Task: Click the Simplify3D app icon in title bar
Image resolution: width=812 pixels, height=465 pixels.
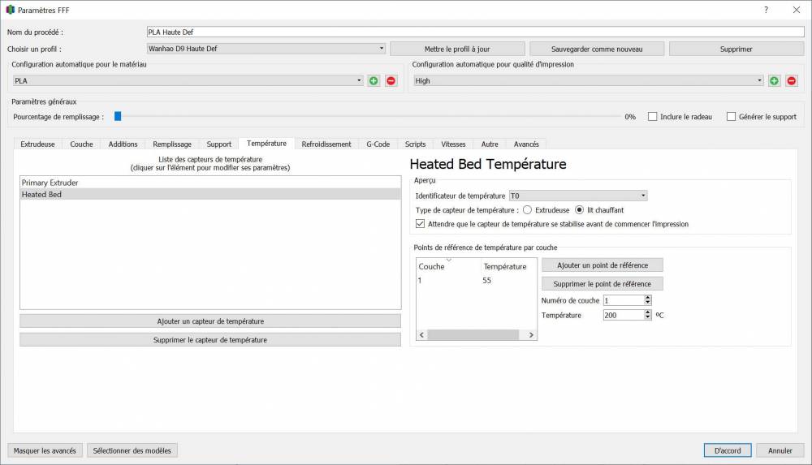Action: (10, 10)
